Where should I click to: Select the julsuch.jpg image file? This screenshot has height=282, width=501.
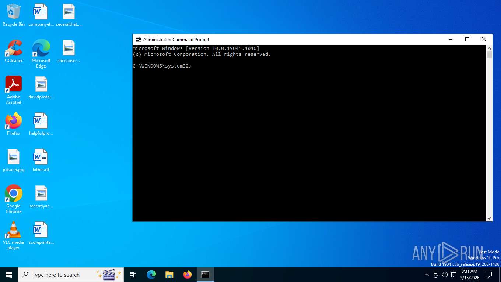click(x=14, y=160)
